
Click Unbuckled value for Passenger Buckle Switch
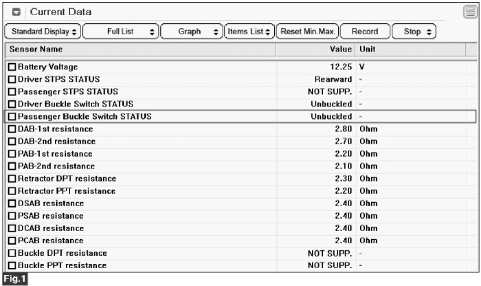(331, 116)
